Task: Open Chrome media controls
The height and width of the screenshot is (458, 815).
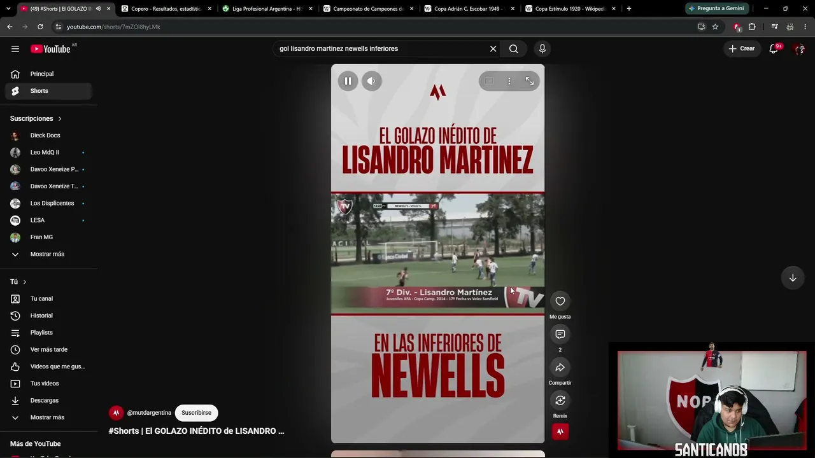Action: [x=774, y=27]
